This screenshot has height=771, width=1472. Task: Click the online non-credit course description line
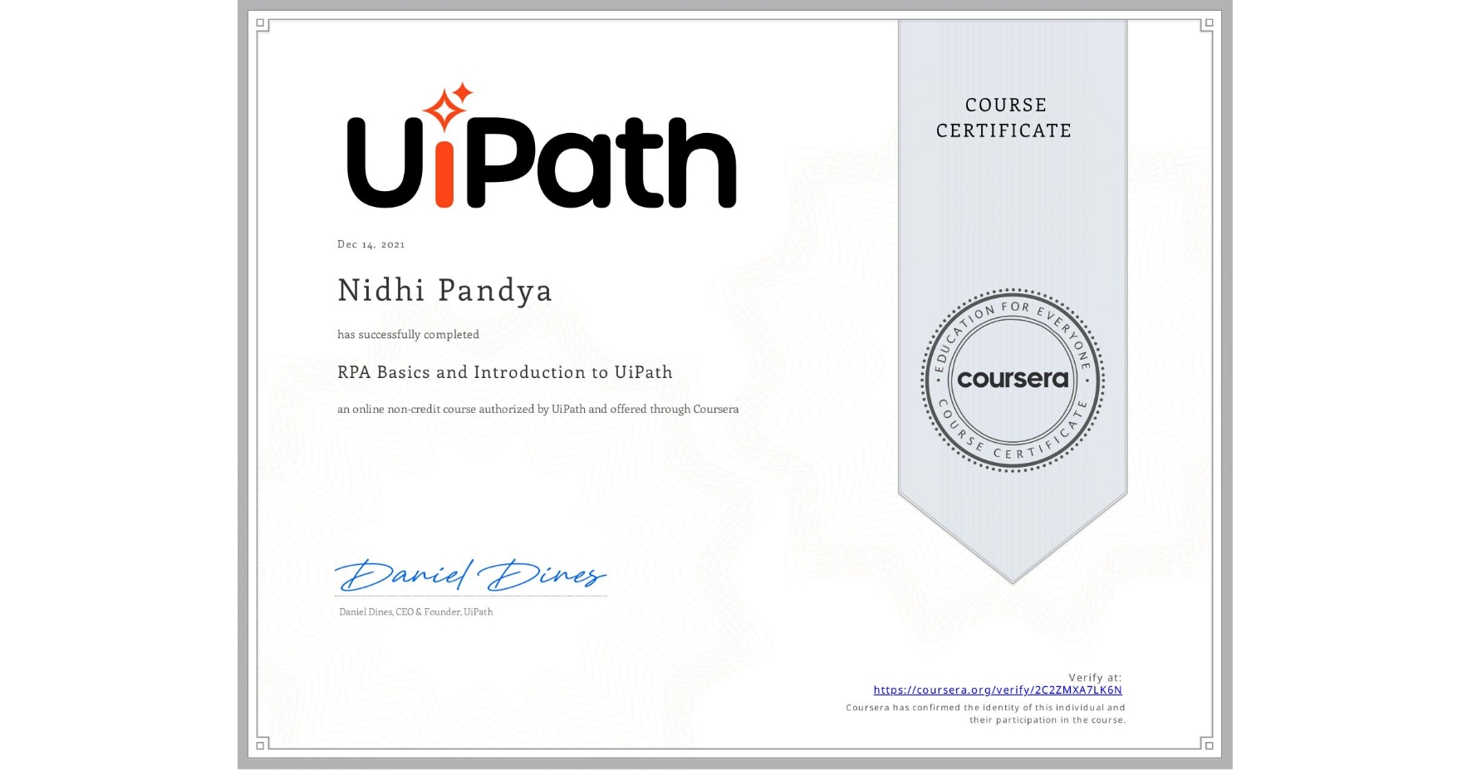537,409
